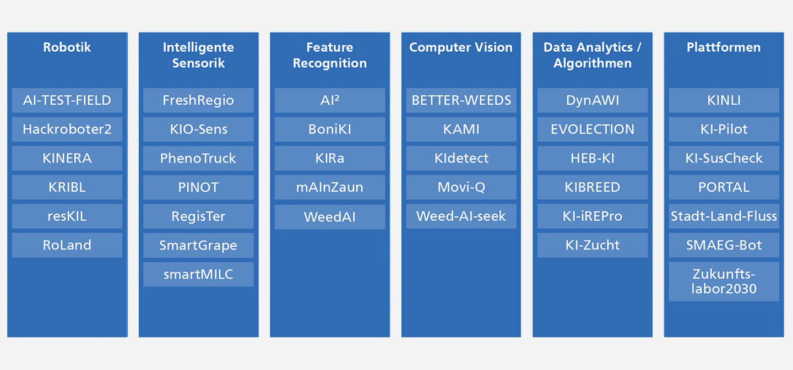
Task: Click the DynAWI box
Action: coord(593,100)
